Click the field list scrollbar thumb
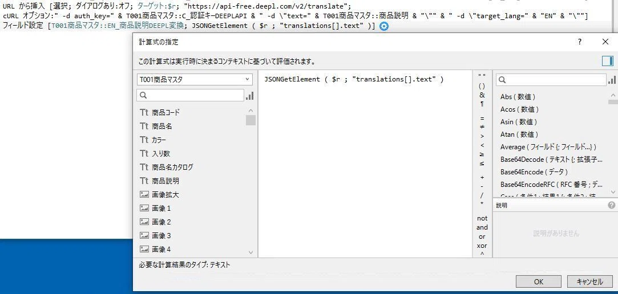This screenshot has width=618, height=294. 251,120
